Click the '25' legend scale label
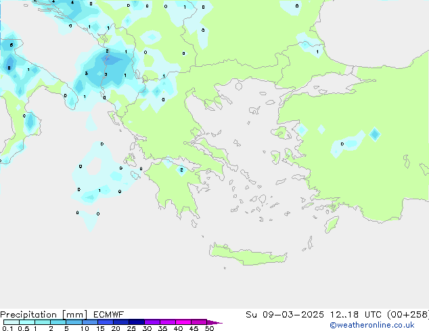The height and width of the screenshot is (331, 429). click(131, 328)
